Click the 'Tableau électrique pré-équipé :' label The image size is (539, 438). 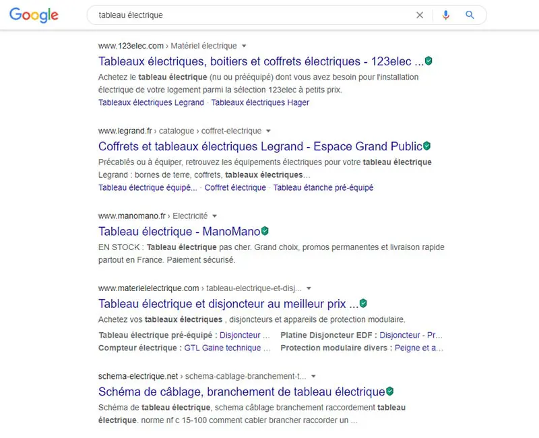[x=158, y=335]
